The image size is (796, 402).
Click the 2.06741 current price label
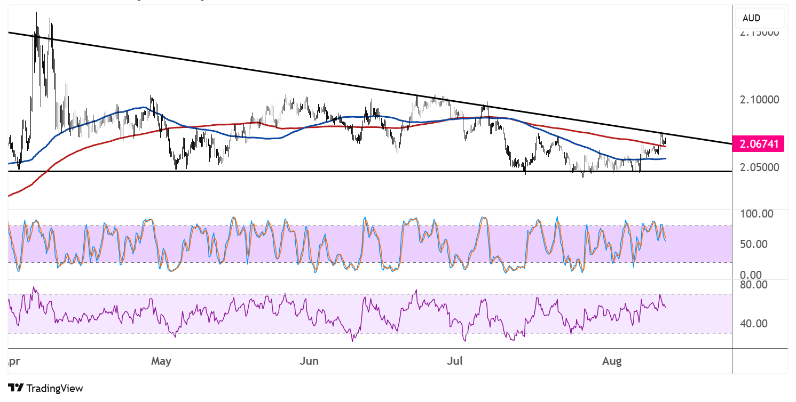coord(758,143)
